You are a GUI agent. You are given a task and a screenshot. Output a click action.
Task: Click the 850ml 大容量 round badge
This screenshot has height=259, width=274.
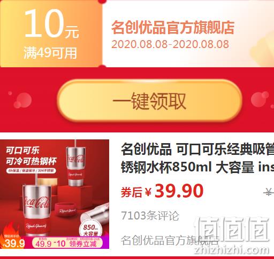90,229
